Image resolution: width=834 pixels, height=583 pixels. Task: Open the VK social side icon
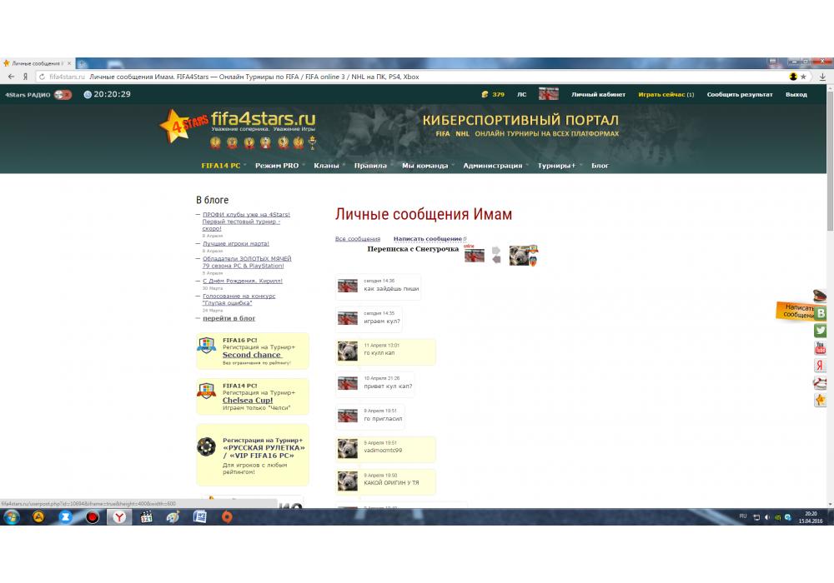[821, 313]
